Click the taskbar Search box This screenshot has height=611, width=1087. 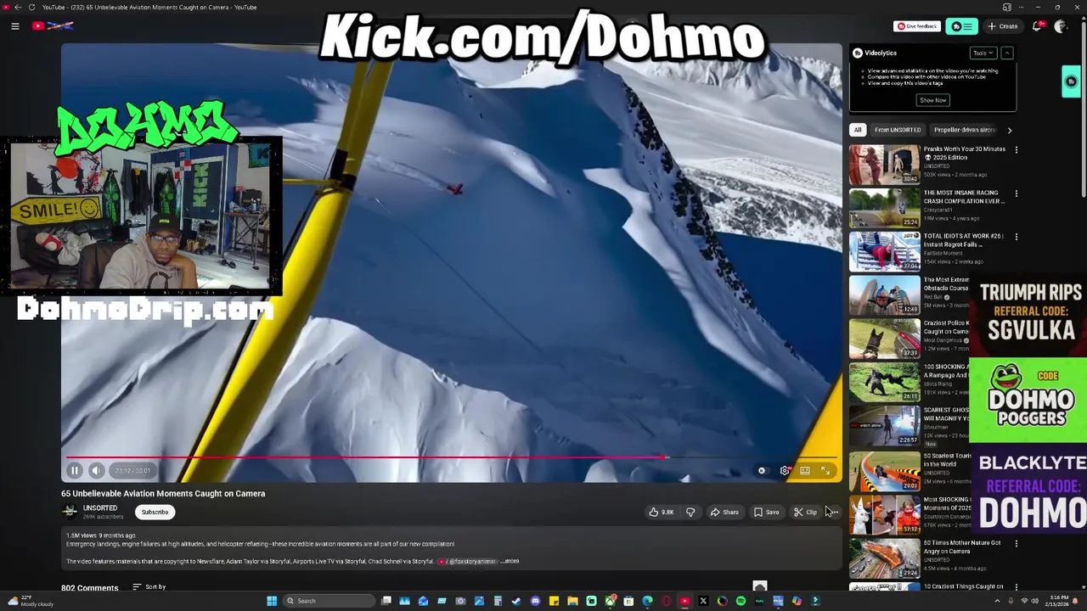329,601
